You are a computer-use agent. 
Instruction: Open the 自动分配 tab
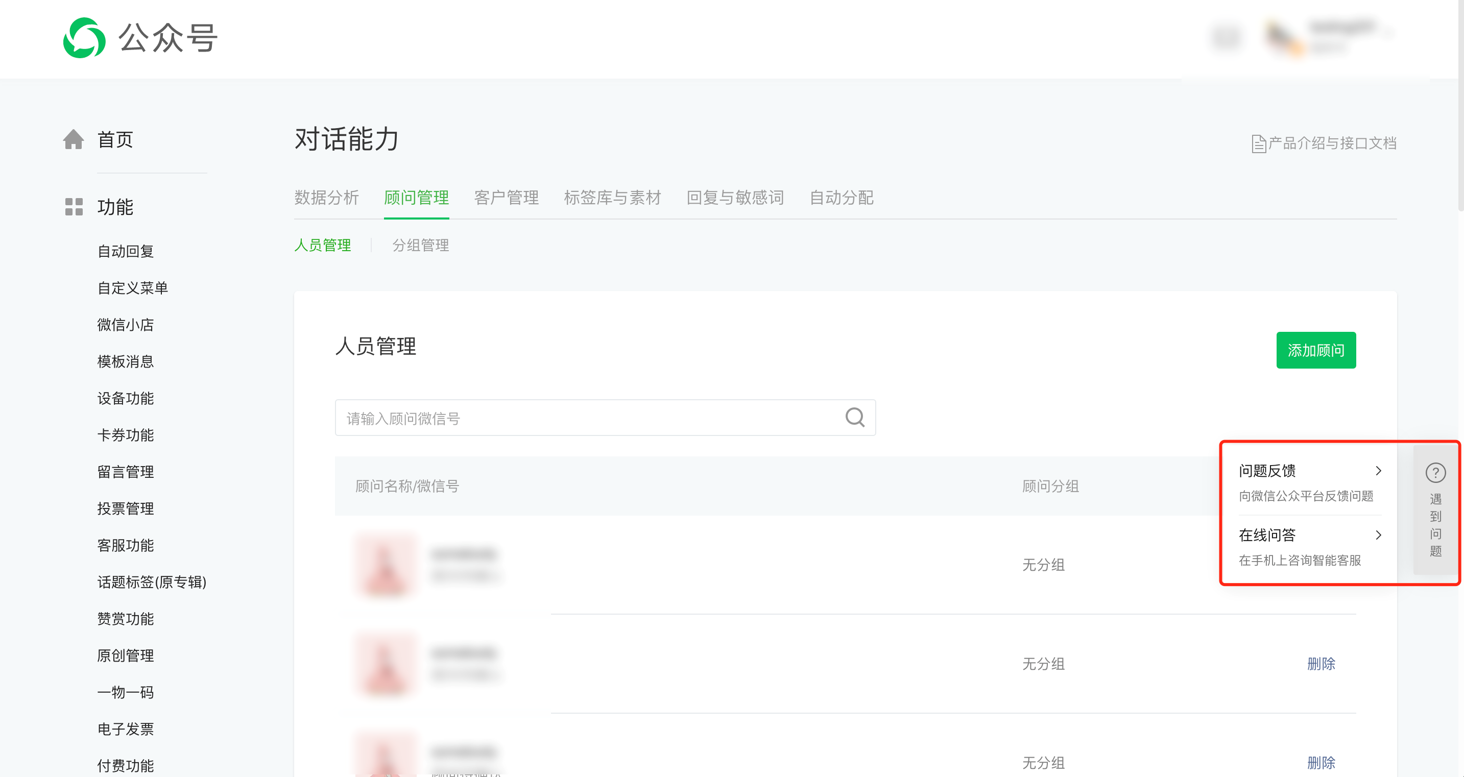841,198
